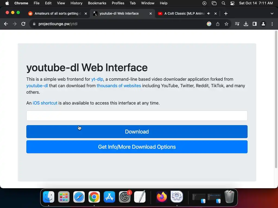Viewport: 278px width, 208px height.
Task: Open Chrome downloads icon
Action: 246,24
